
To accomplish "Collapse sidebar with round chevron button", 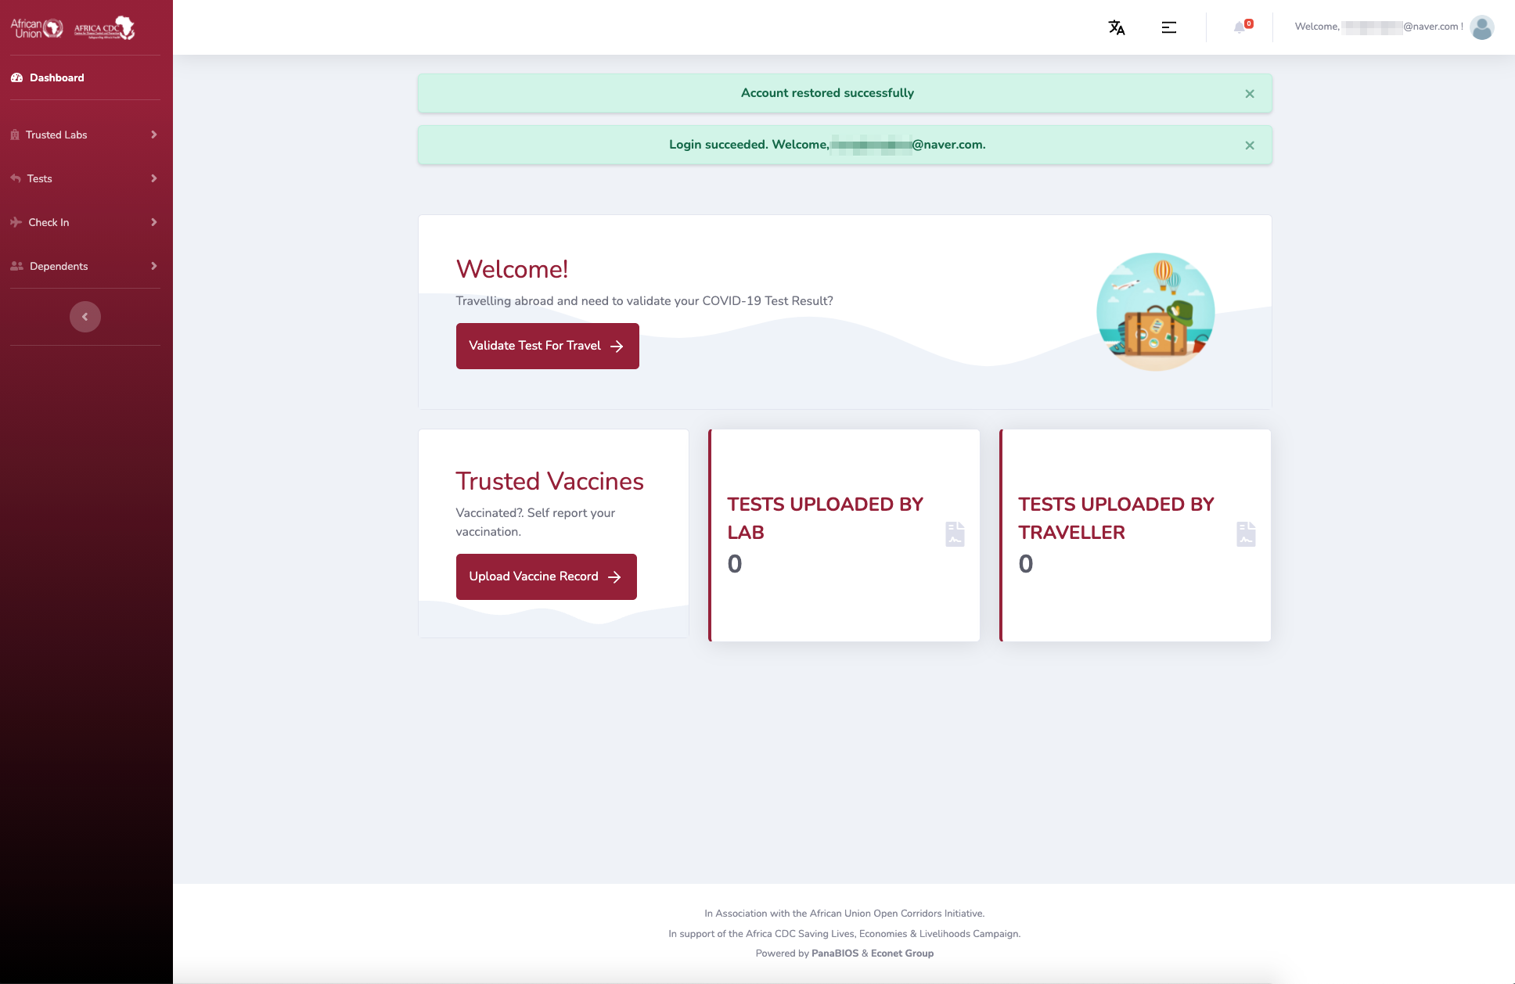I will tap(85, 317).
